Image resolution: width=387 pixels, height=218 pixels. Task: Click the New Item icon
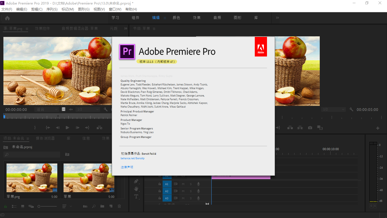point(111,206)
